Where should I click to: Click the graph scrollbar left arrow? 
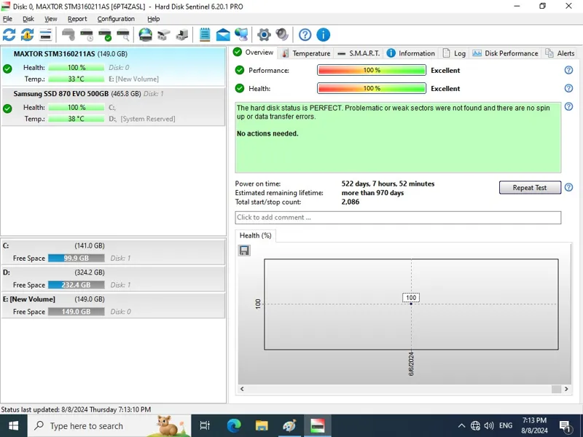coord(242,389)
